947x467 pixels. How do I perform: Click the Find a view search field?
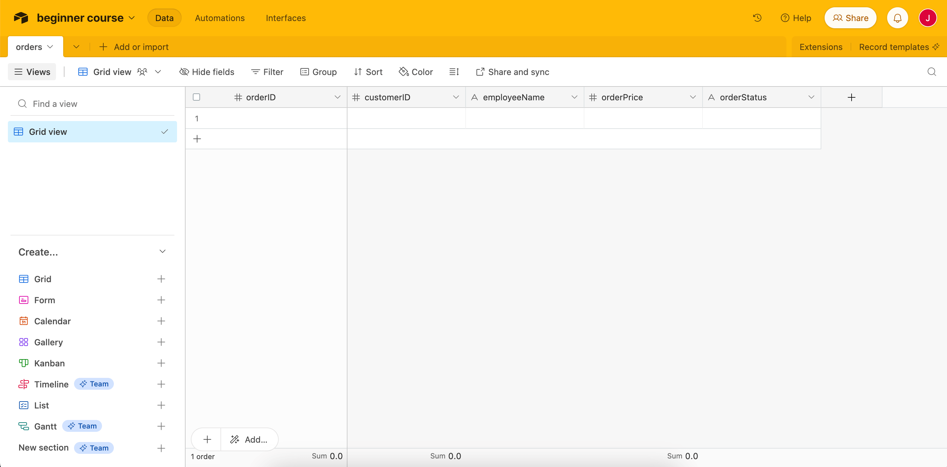pos(55,104)
